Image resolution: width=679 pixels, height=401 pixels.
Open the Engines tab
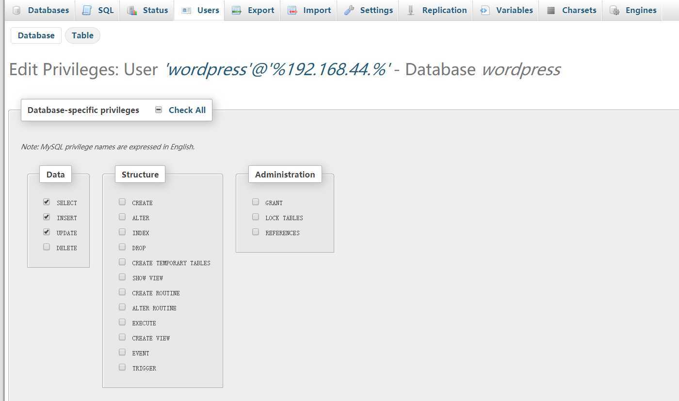point(632,10)
